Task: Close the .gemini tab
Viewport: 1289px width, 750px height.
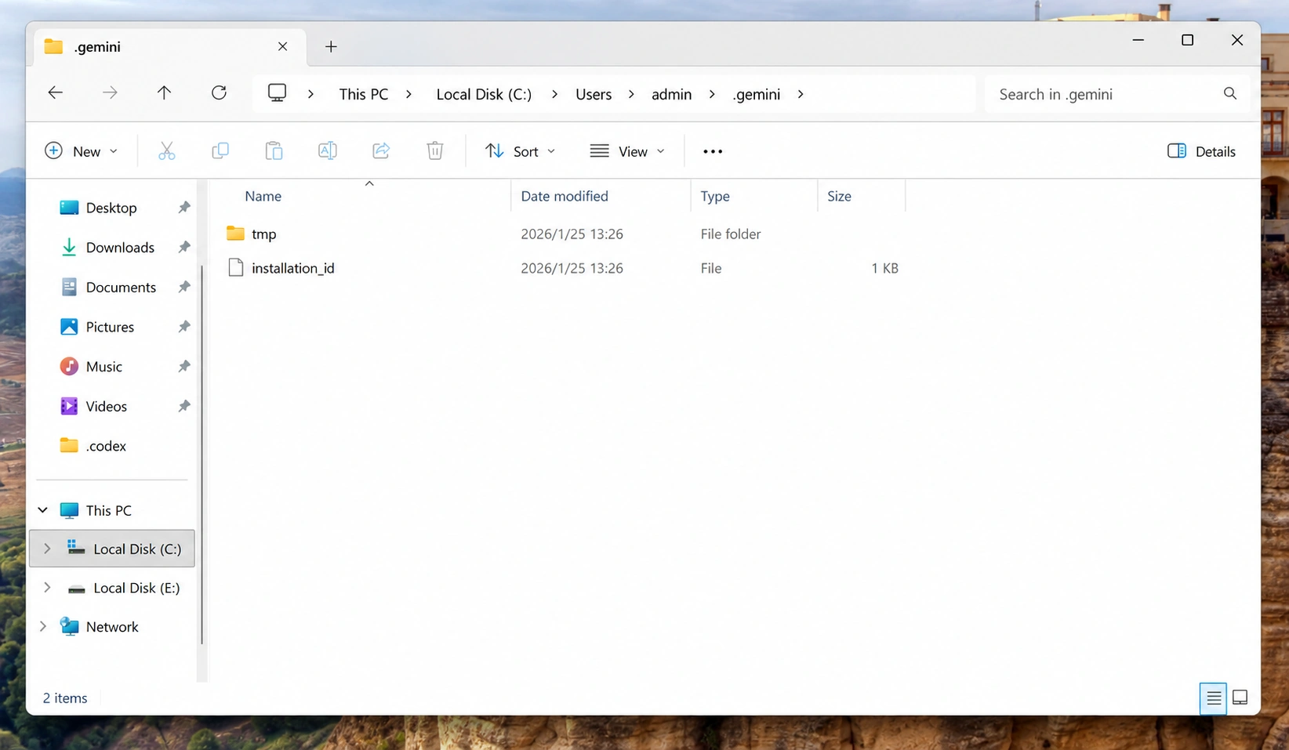Action: 283,46
